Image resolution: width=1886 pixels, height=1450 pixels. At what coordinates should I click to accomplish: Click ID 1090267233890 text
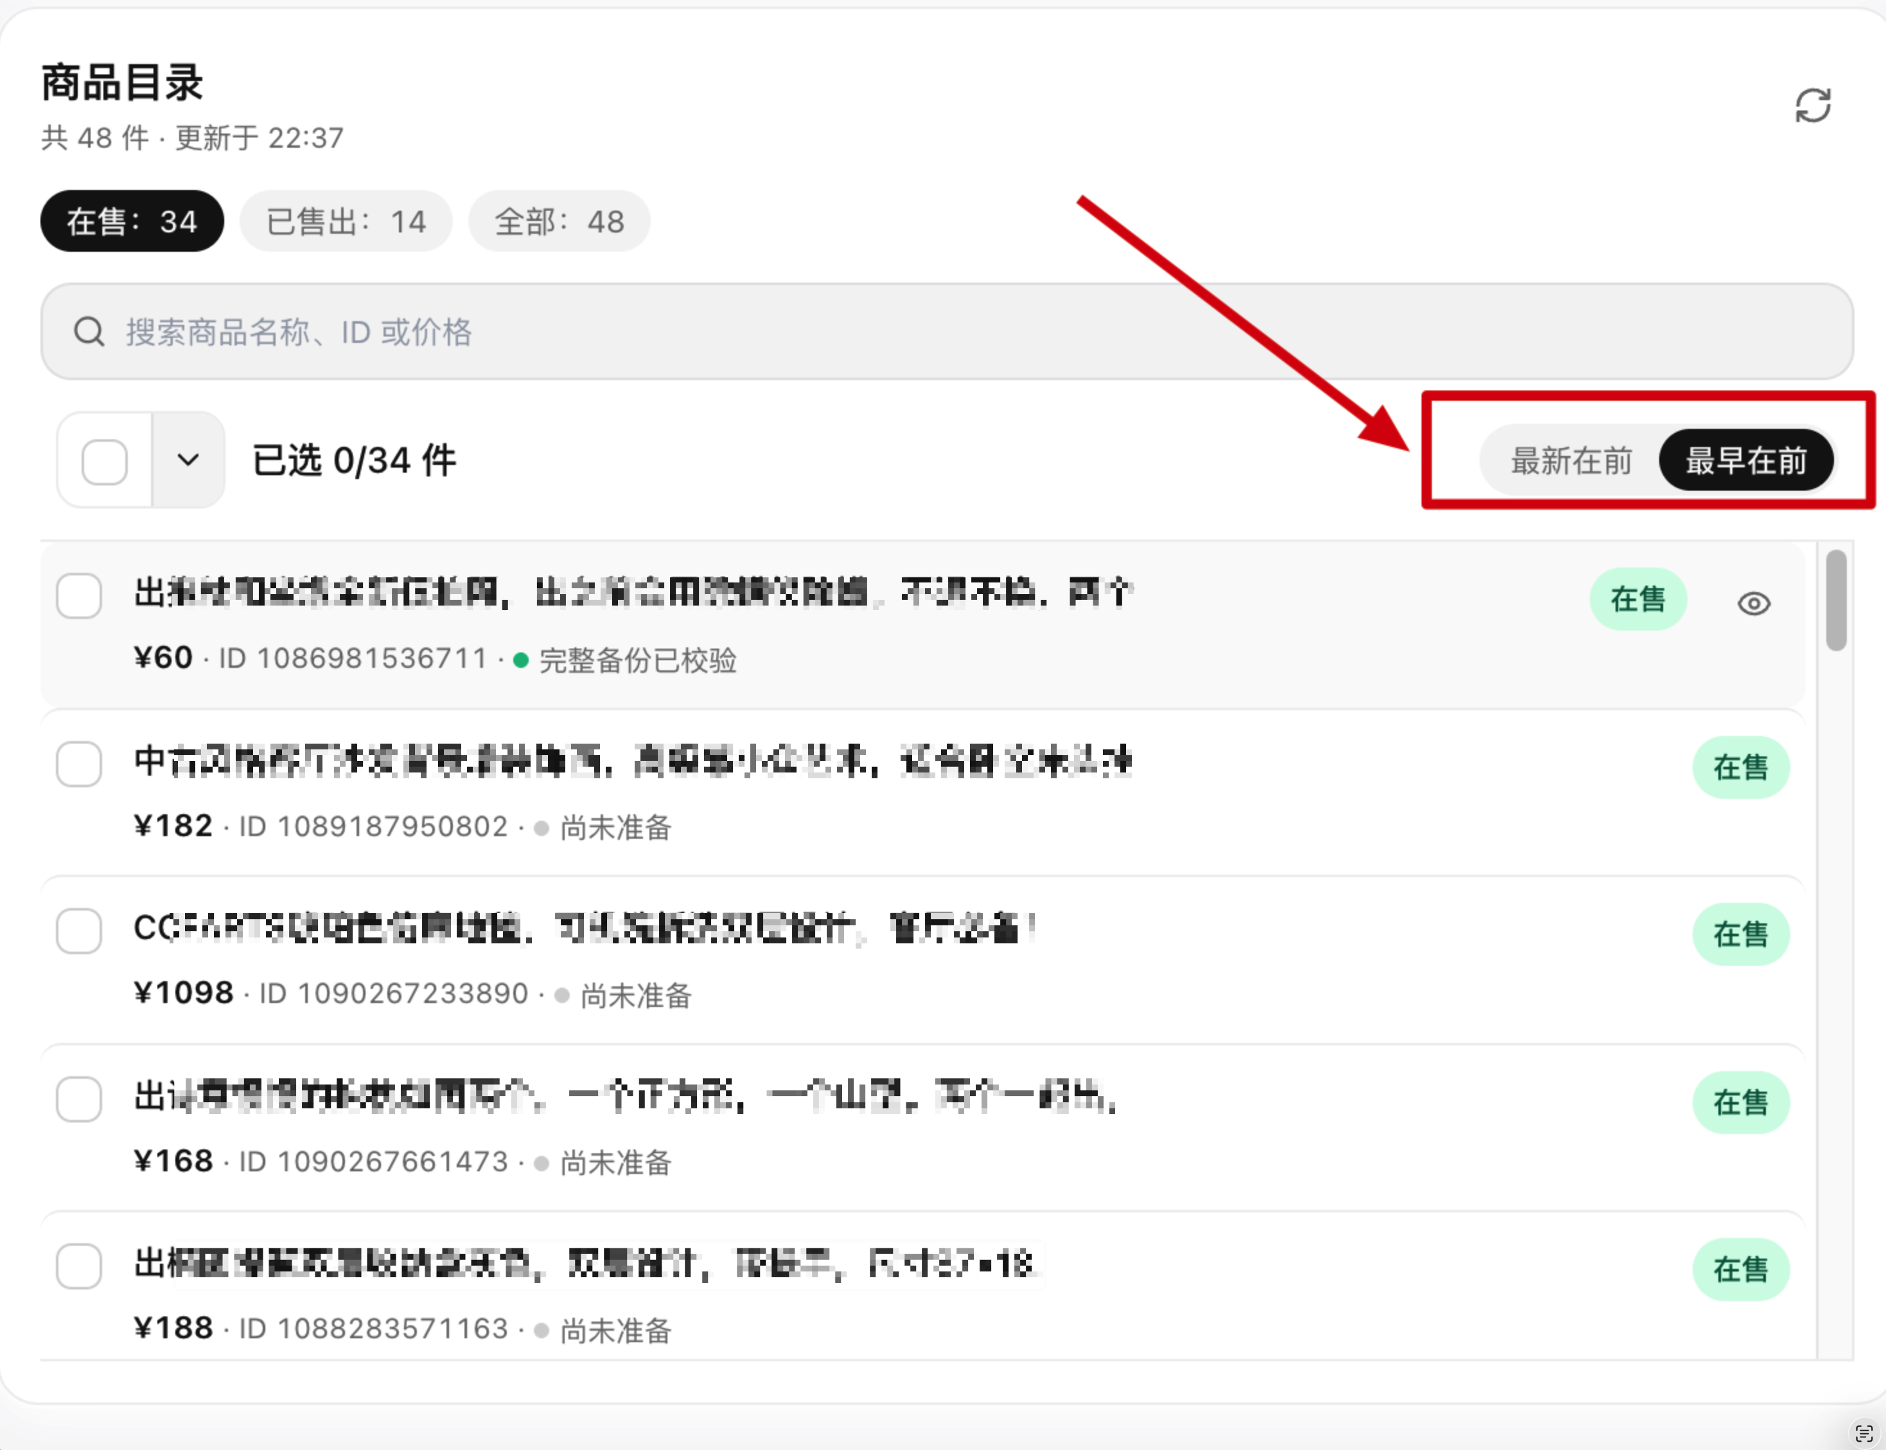point(394,994)
